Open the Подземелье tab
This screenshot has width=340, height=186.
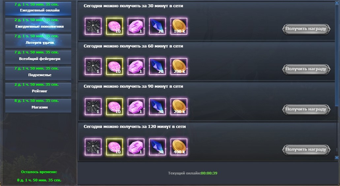[x=38, y=74]
